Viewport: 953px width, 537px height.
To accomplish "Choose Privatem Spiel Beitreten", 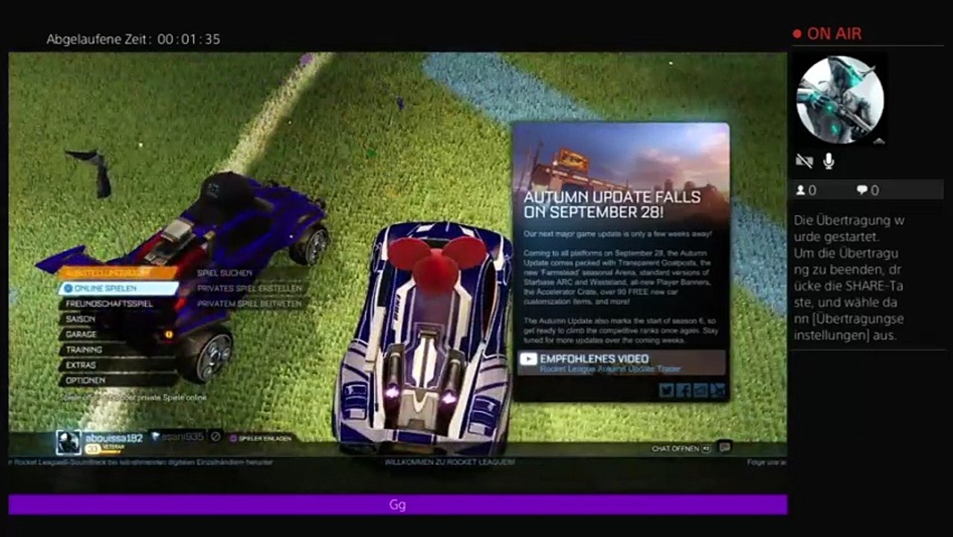I will coord(250,304).
